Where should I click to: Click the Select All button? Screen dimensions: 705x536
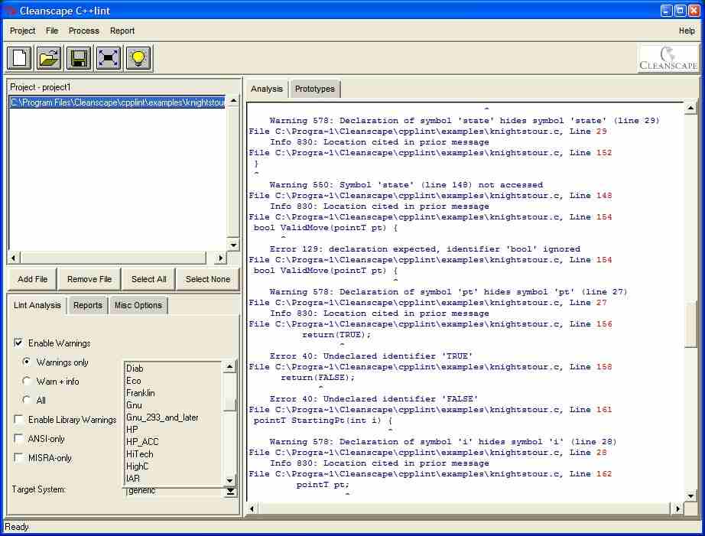tap(149, 279)
